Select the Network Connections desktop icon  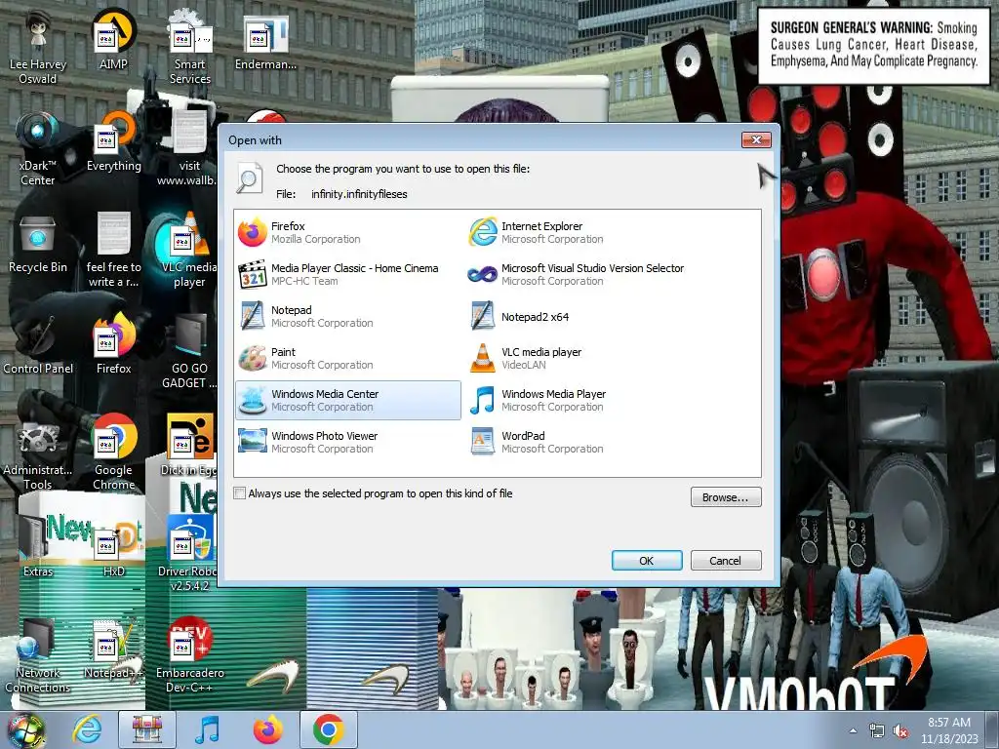(38, 656)
